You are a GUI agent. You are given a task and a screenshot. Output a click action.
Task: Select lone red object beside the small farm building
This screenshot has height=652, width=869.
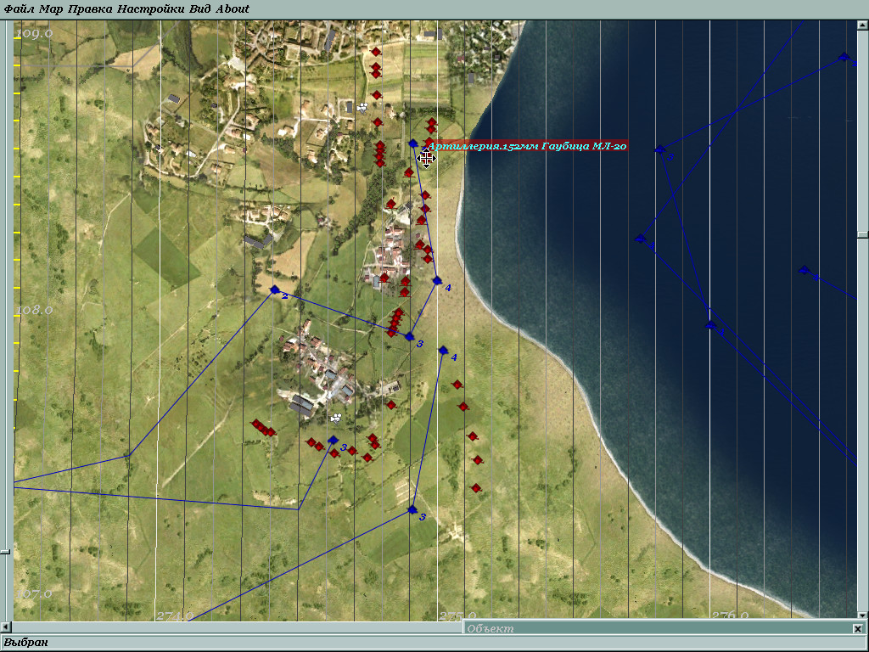[x=391, y=405]
